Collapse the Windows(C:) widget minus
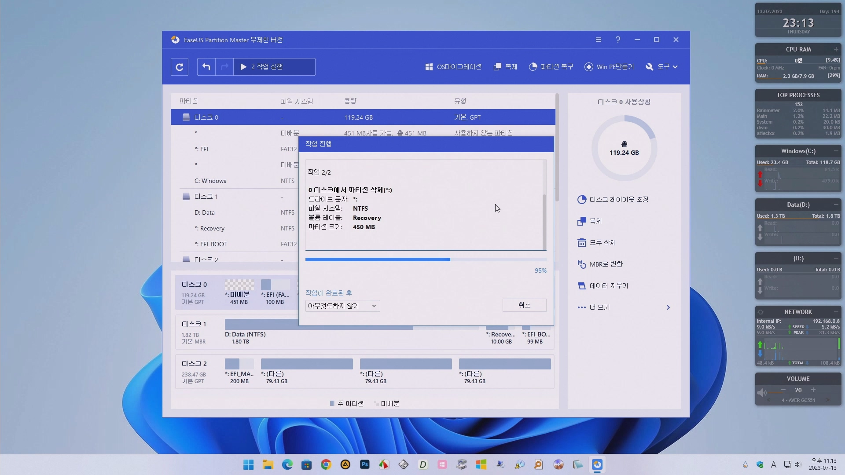 point(836,151)
